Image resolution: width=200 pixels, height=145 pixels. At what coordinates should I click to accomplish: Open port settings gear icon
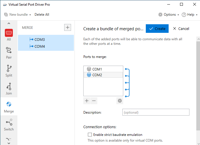tap(120, 101)
